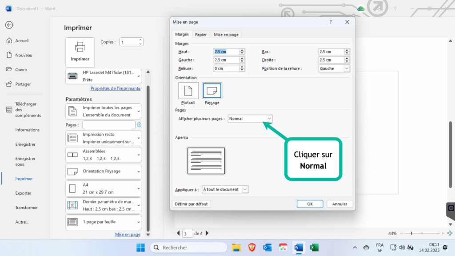Launch Excel from the taskbar
Image resolution: width=455 pixels, height=256 pixels.
pos(314,248)
